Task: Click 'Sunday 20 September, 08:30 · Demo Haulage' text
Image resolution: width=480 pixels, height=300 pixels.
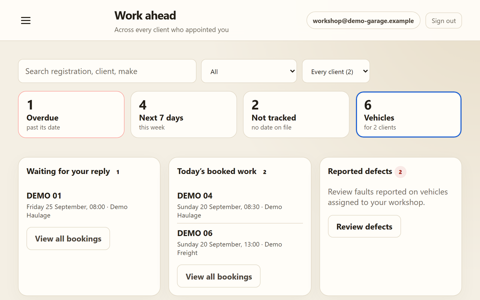Action: pyautogui.click(x=229, y=211)
